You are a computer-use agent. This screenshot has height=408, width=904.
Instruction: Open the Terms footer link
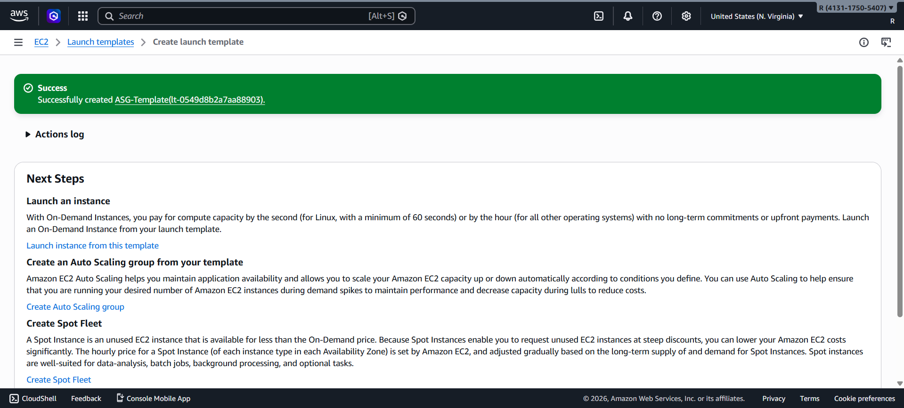[809, 399]
